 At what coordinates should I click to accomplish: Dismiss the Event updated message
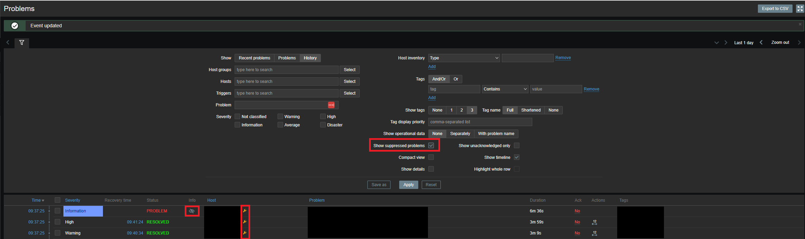tap(800, 24)
